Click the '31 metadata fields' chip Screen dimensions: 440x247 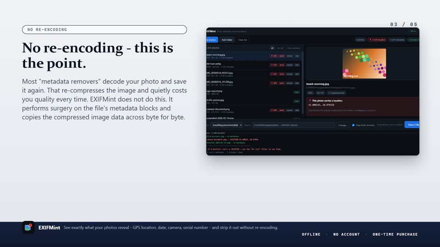(336, 93)
